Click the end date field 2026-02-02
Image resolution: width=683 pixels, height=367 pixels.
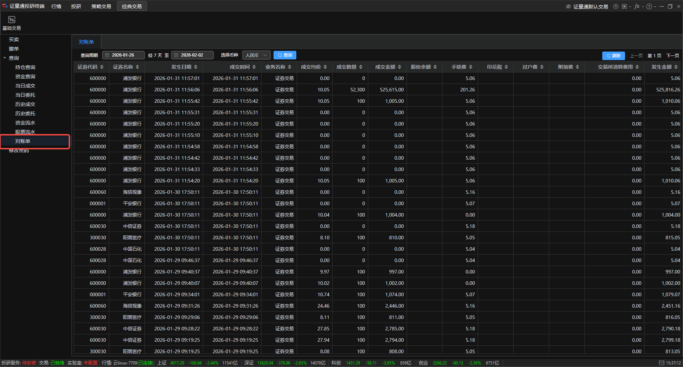(192, 55)
